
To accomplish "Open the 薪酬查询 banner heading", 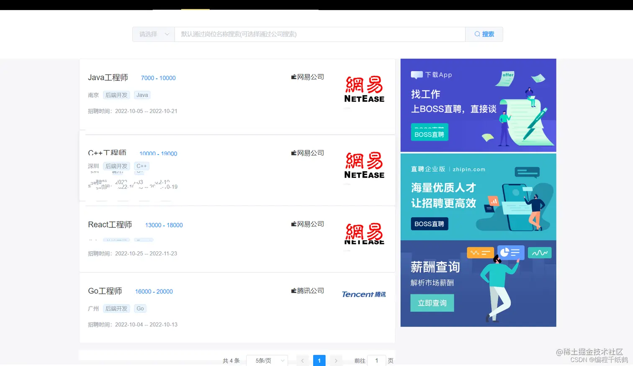I will coord(435,267).
